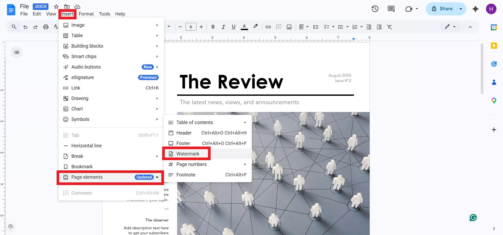Open the line spacing options
Screen dimensions: 503x235
tap(316, 27)
